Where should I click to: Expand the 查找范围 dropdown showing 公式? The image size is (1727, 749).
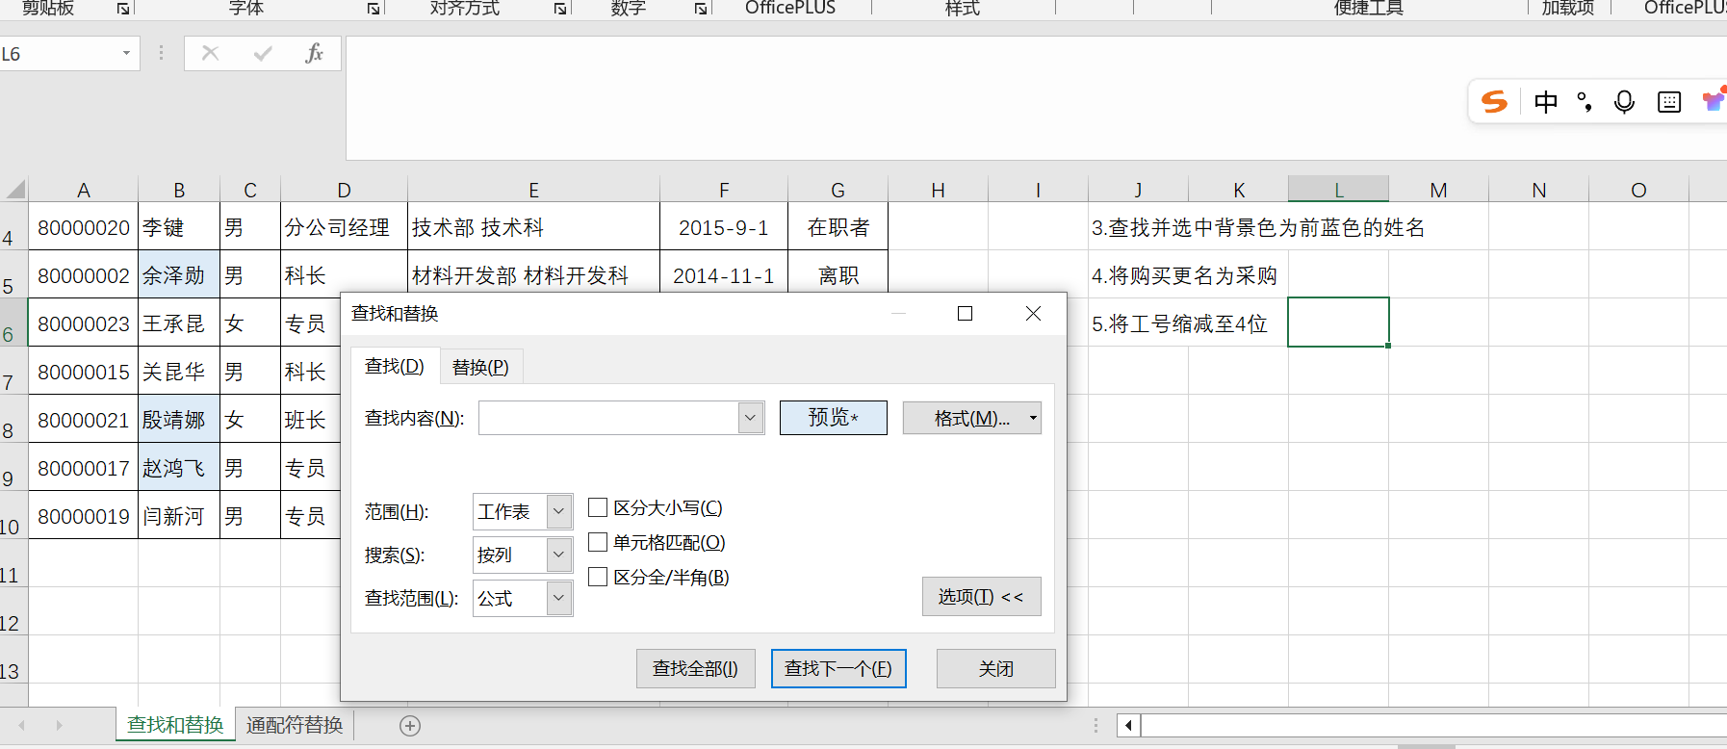click(558, 598)
